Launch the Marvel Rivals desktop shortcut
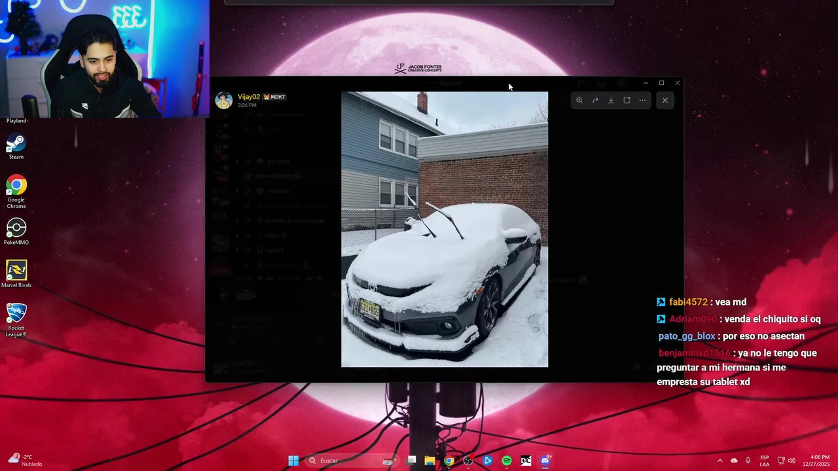This screenshot has height=471, width=838. (16, 275)
